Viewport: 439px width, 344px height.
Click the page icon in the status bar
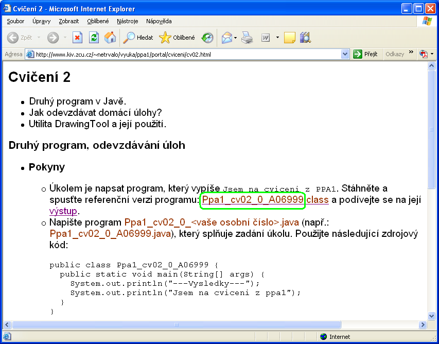[x=8, y=336]
